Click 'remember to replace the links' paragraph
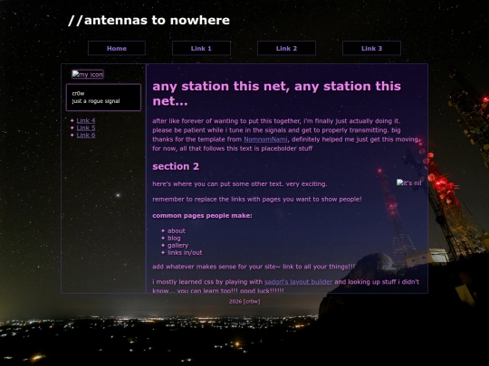The image size is (489, 366). 257,199
